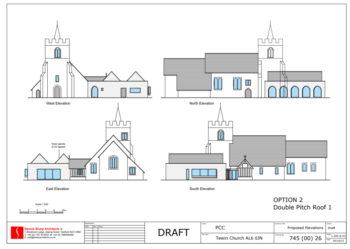Click the "West Elevation" caption

(x=58, y=103)
